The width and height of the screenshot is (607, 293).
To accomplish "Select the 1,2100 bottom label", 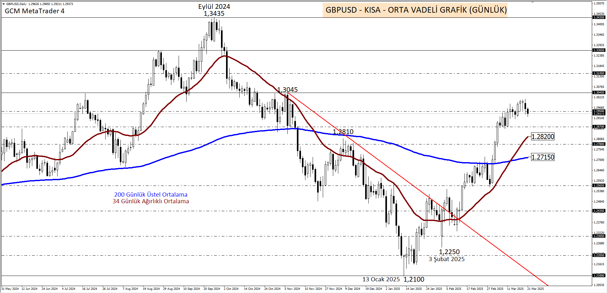I will click(414, 279).
